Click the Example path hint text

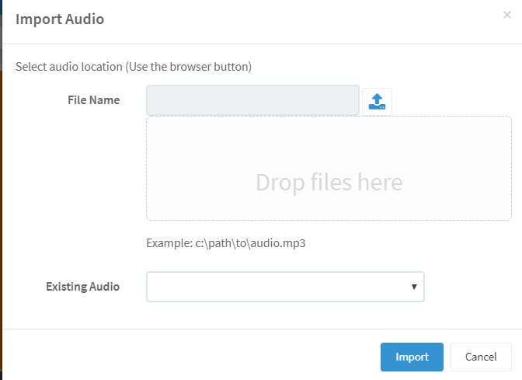click(x=226, y=243)
